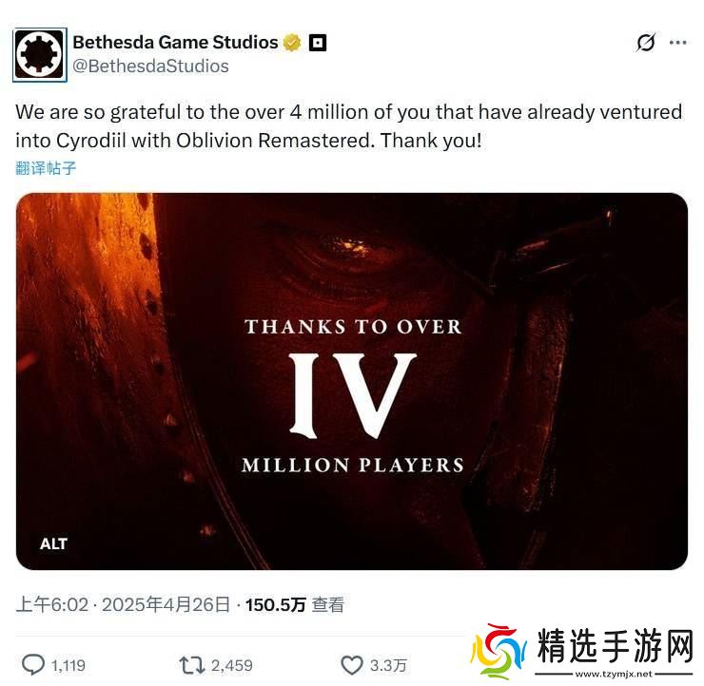
Task: Open Bethesda Game Studios profile avatar
Action: [40, 55]
